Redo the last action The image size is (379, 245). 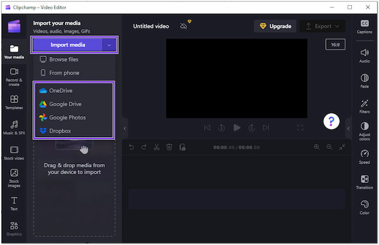coord(144,147)
